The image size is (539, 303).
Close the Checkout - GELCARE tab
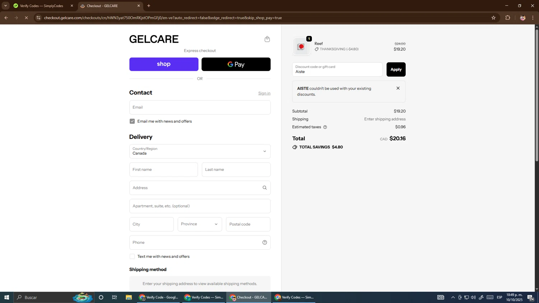(139, 6)
